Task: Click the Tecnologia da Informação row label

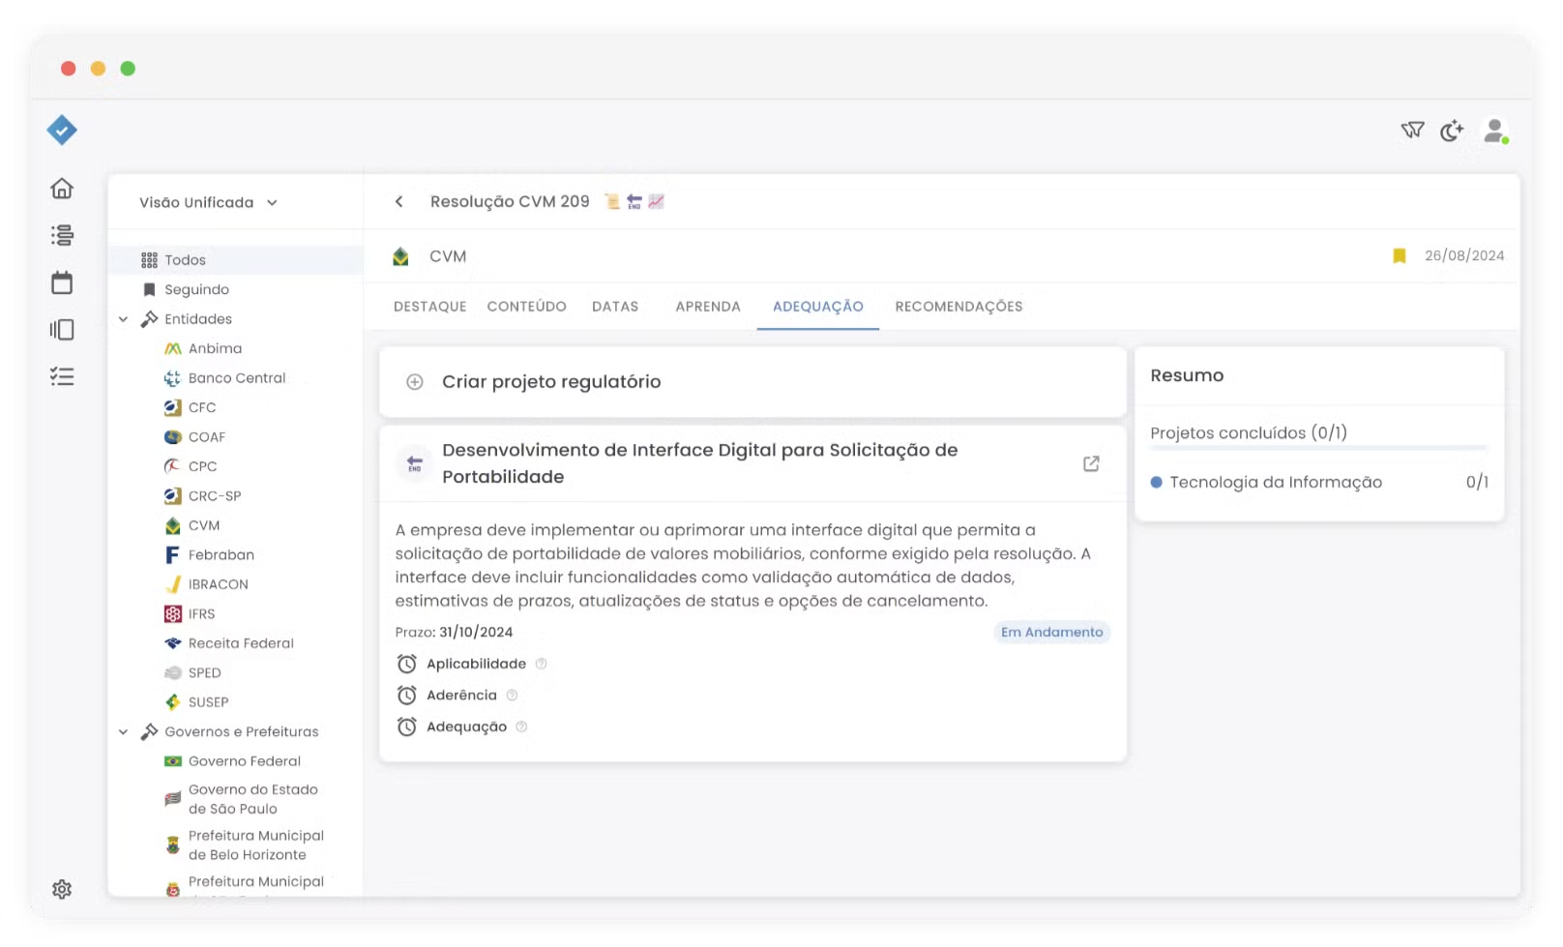Action: (x=1276, y=482)
